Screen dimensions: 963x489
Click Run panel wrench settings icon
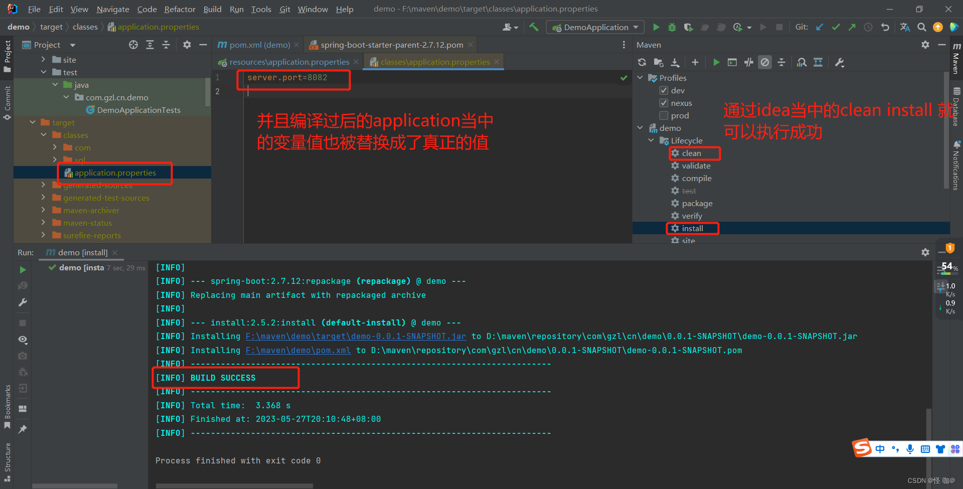pyautogui.click(x=23, y=302)
